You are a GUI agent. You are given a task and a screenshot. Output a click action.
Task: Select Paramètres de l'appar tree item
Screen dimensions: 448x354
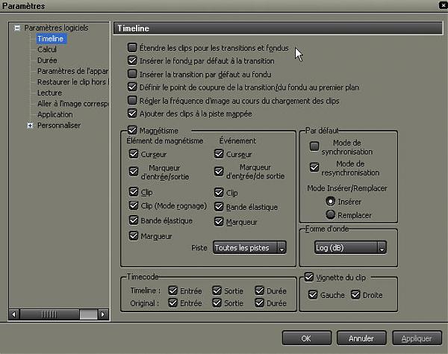point(73,71)
